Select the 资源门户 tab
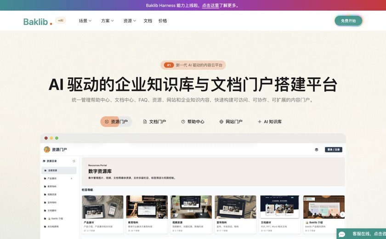The width and height of the screenshot is (386, 239). [116, 122]
